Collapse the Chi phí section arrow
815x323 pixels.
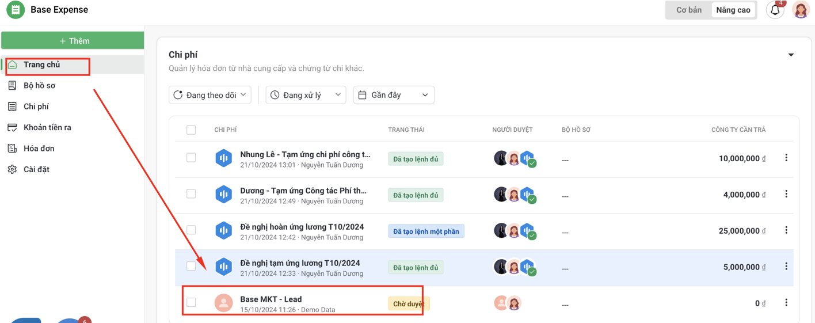pyautogui.click(x=791, y=55)
